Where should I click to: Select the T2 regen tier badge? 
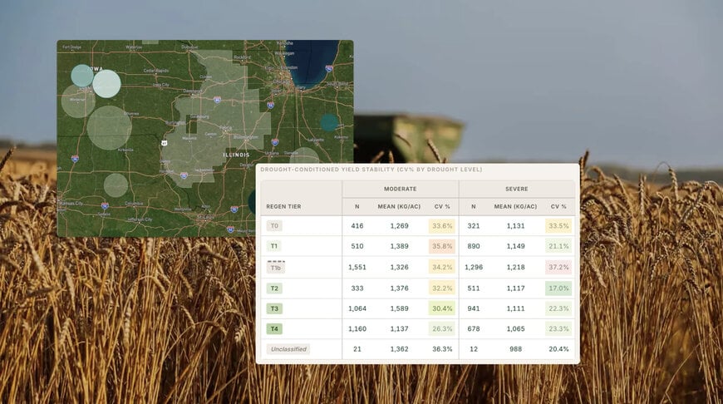(x=274, y=288)
